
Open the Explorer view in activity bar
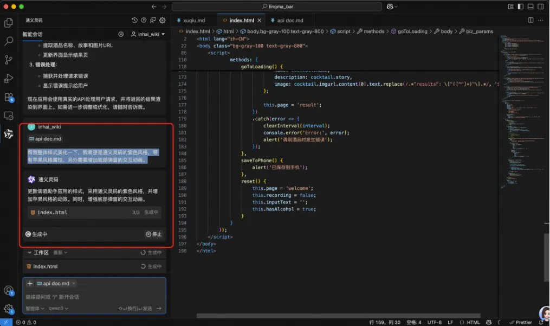tap(9, 23)
